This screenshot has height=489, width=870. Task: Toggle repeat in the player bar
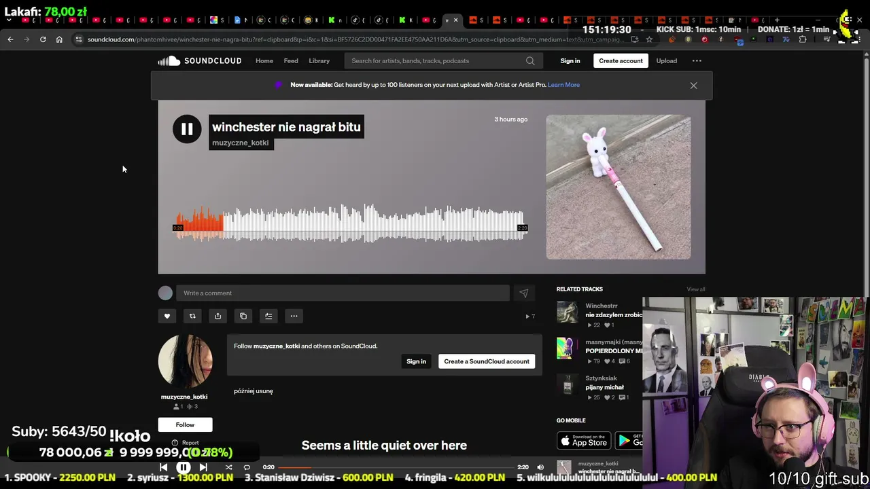247,467
